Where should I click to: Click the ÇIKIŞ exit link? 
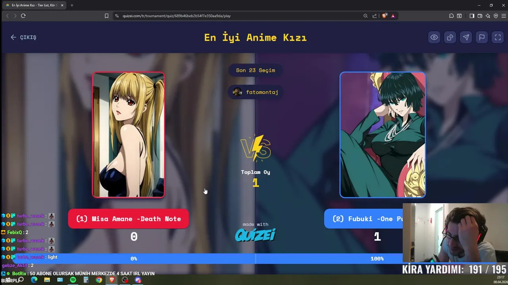tap(23, 37)
